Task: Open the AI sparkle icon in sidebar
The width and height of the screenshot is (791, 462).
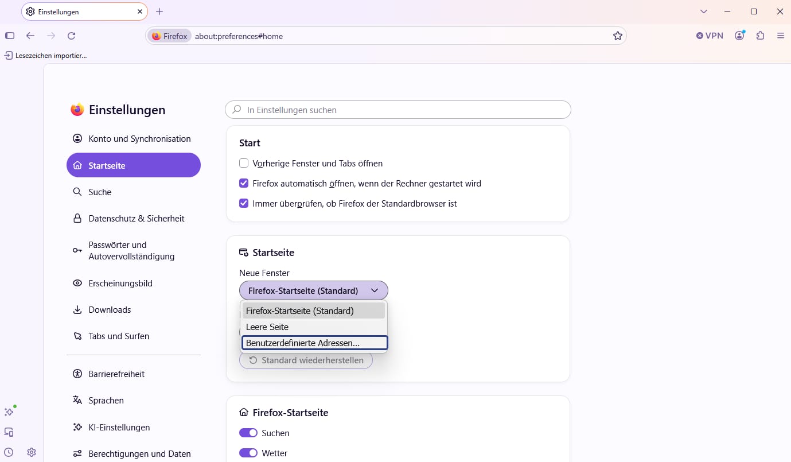Action: 9,411
